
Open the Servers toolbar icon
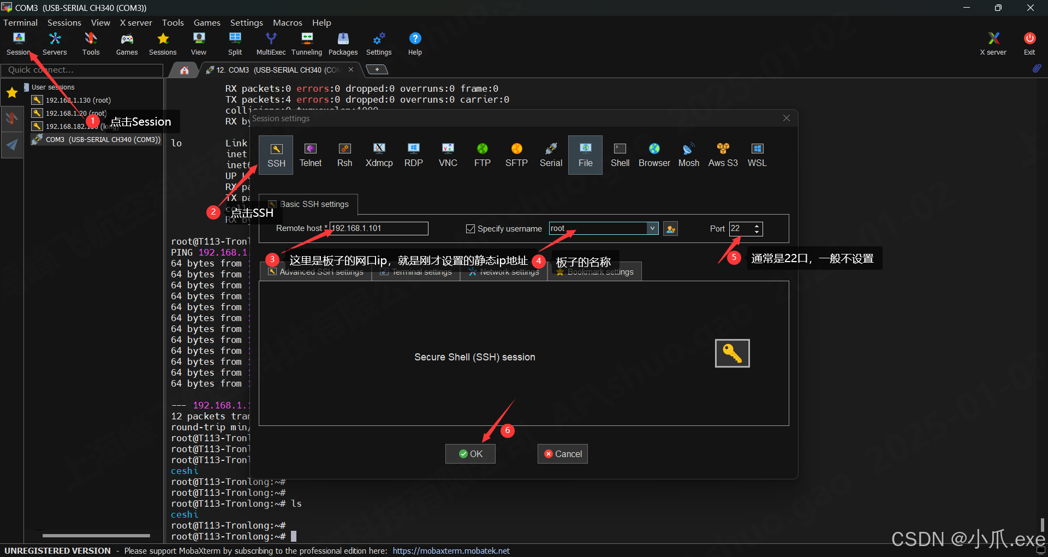[55, 44]
